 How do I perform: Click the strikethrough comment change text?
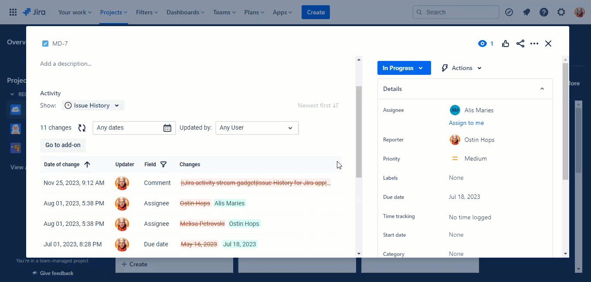[255, 183]
